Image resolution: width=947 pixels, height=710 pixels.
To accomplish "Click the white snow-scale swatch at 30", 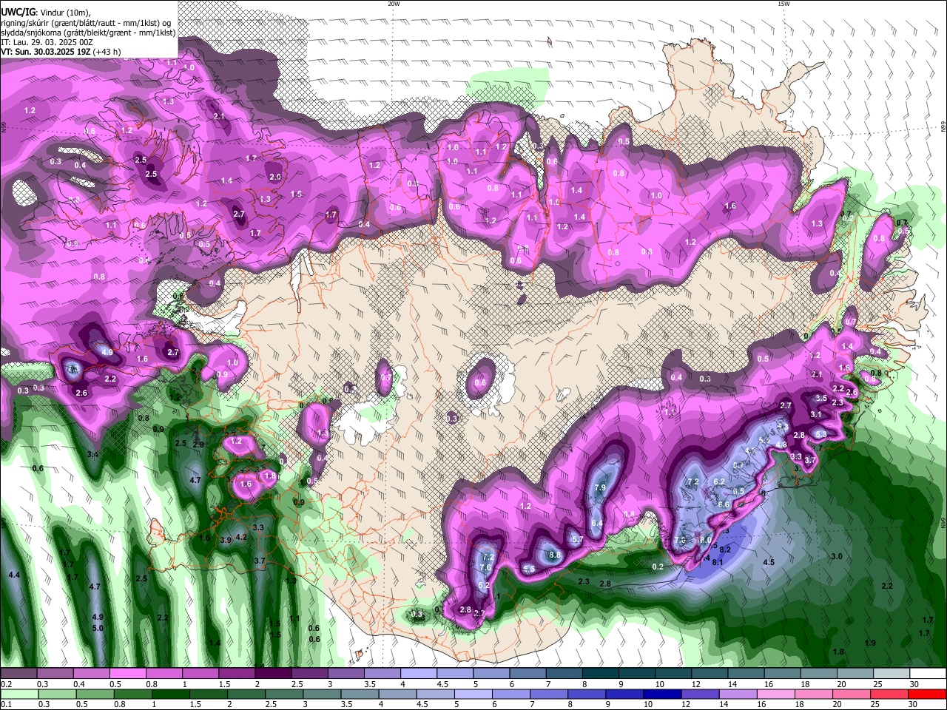I will coord(928,674).
